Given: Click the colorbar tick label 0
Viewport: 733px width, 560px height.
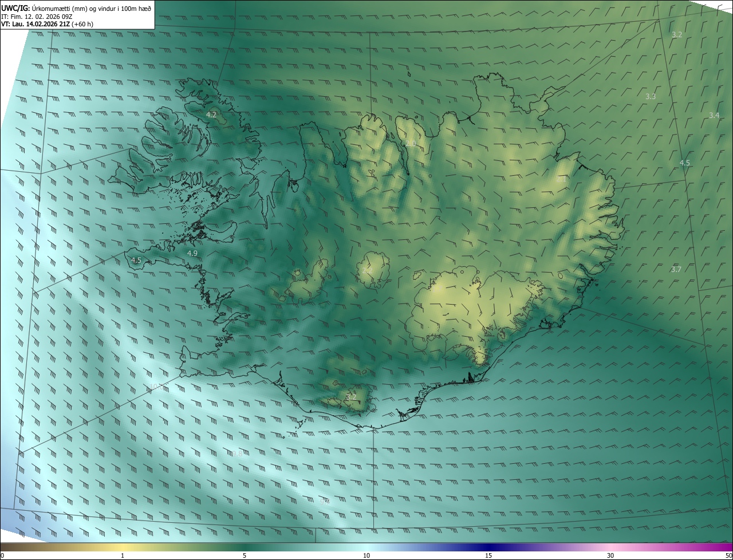Looking at the screenshot, I should click(x=2, y=555).
